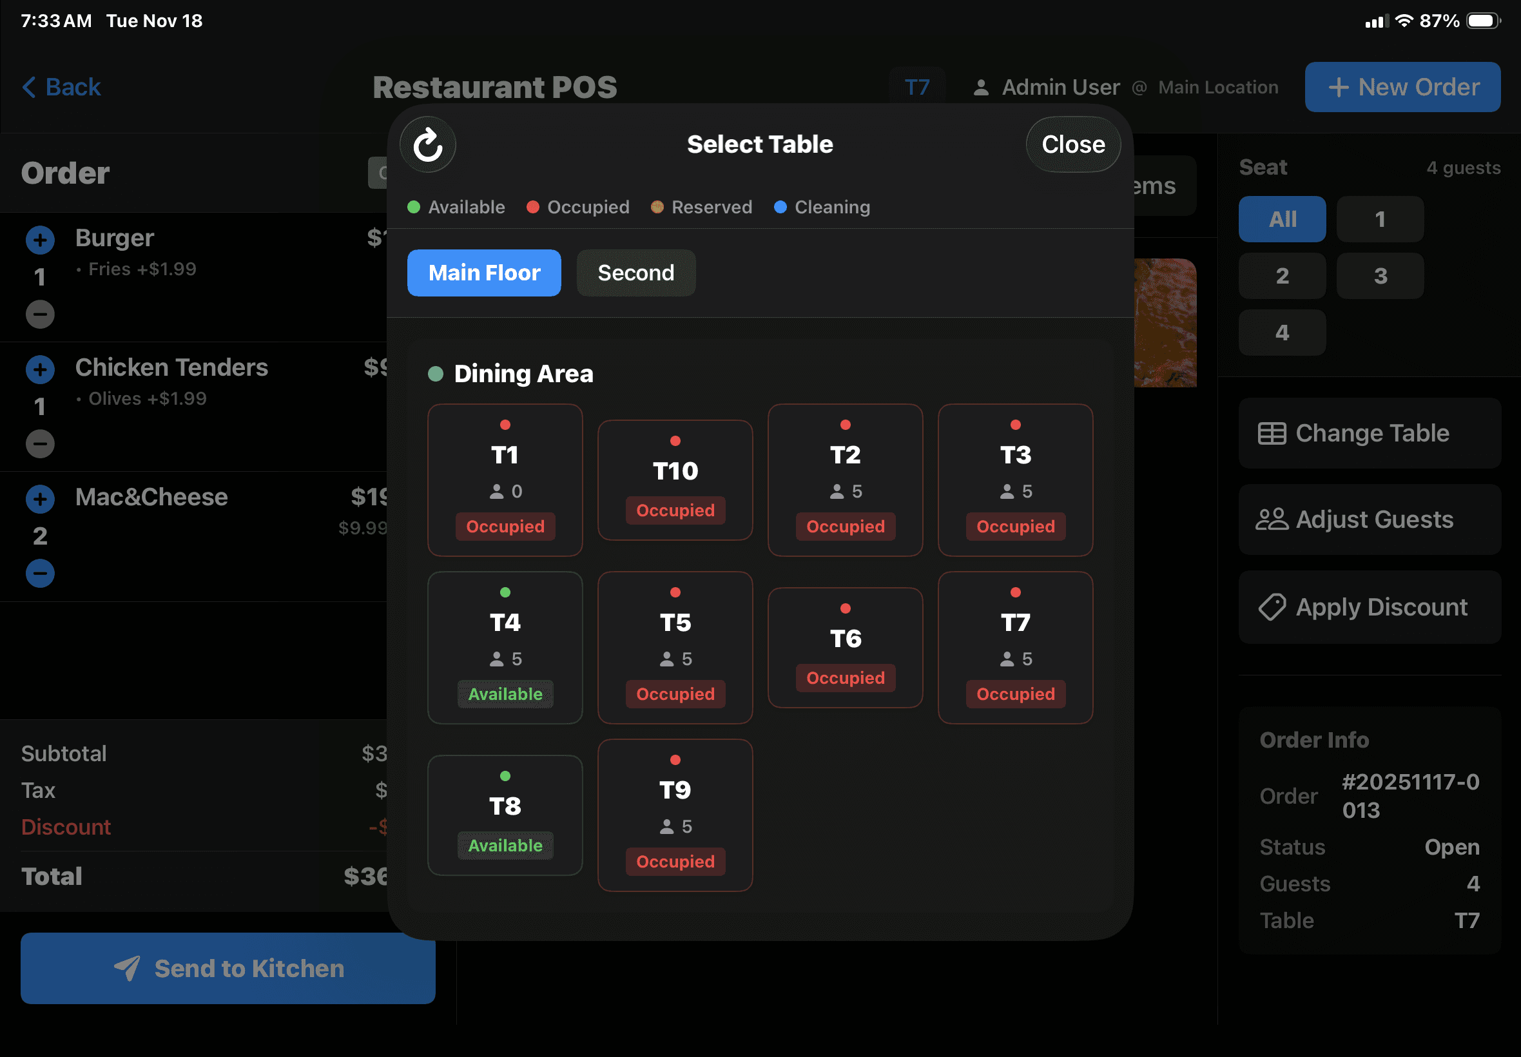Go back using the Back chevron
Screen dimensions: 1521x1057
click(29, 87)
